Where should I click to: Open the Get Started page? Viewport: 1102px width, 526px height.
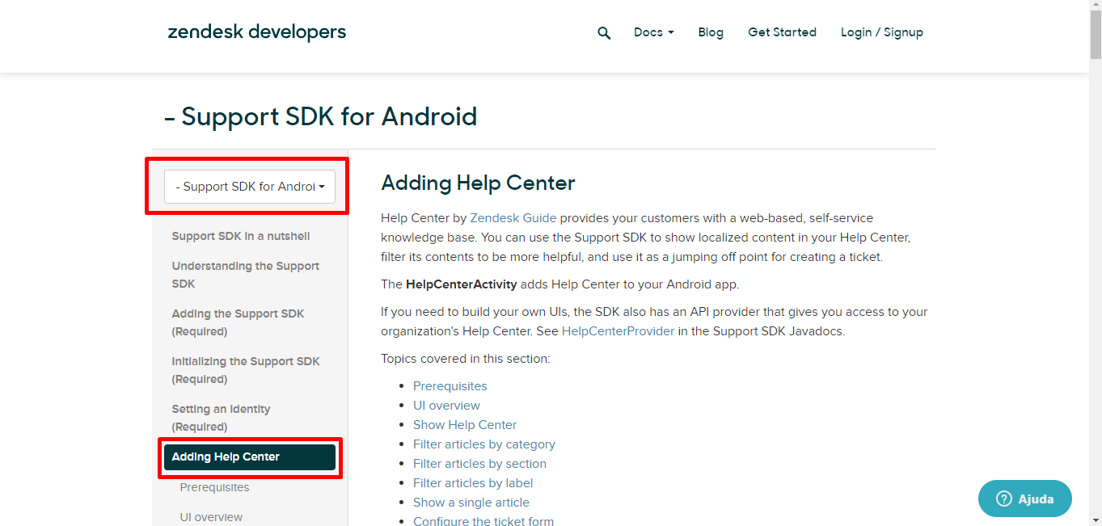pos(782,32)
